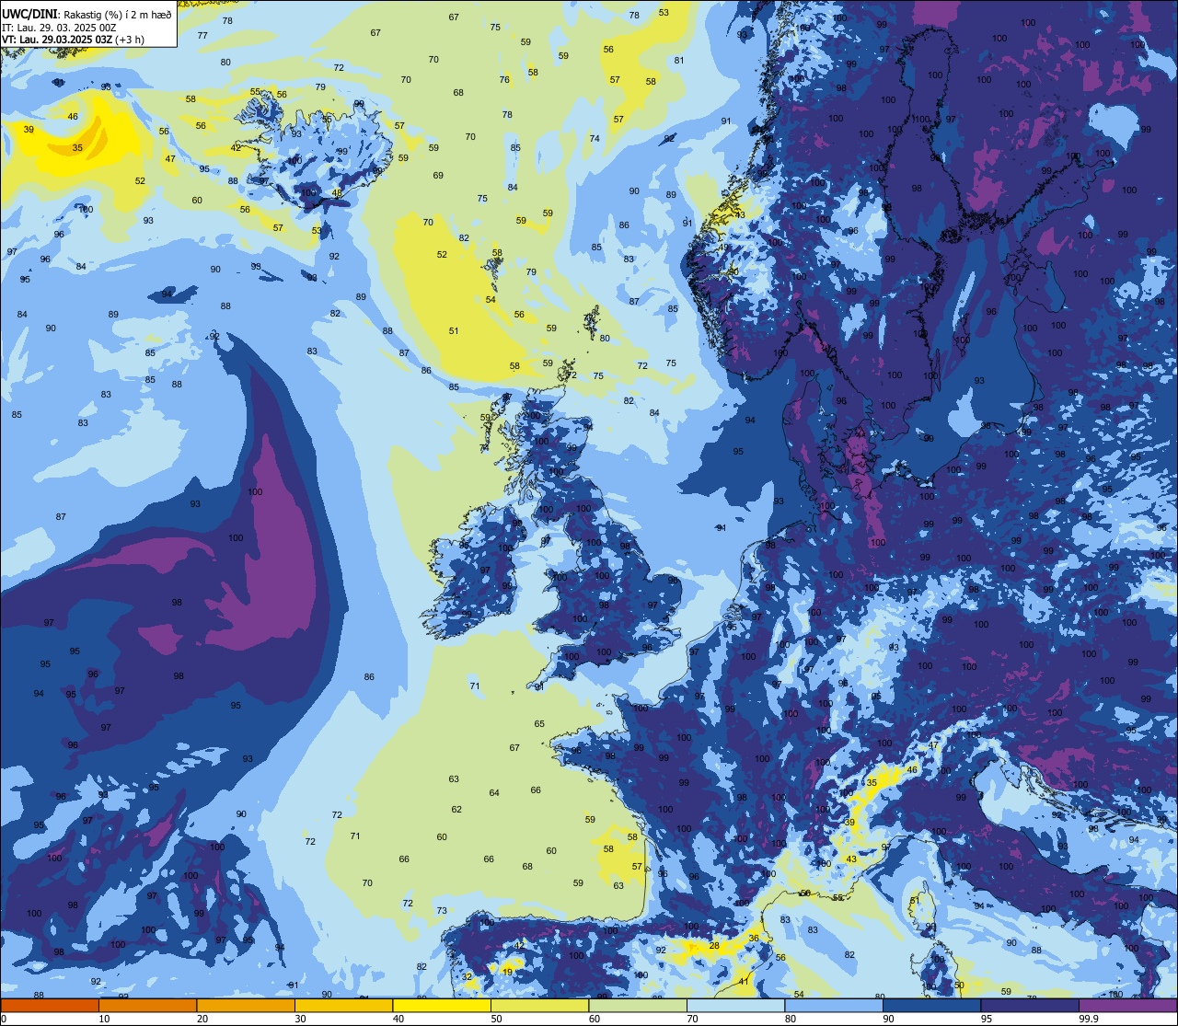Screen dimensions: 1178x1026
Task: Click the light green 60–70 legend swatch
Action: point(638,1005)
